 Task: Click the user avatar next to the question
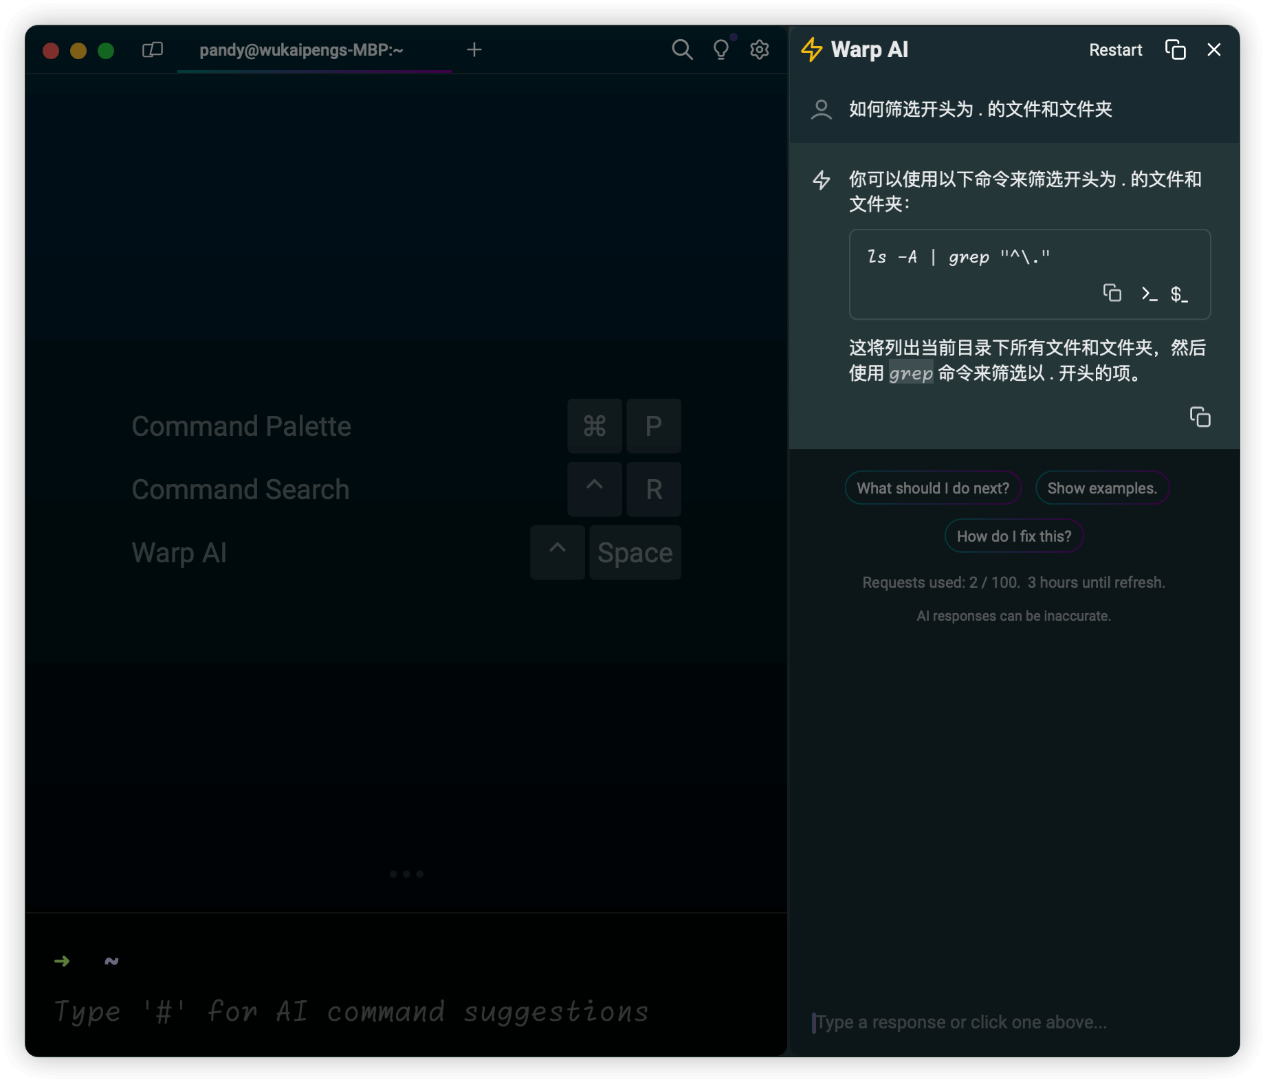click(x=820, y=109)
